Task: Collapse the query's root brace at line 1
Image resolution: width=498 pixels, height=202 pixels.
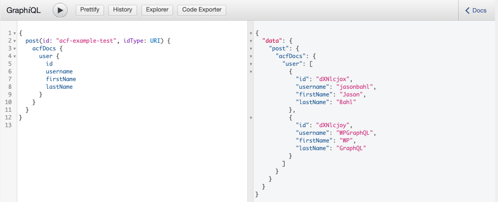Action: tap(15, 33)
